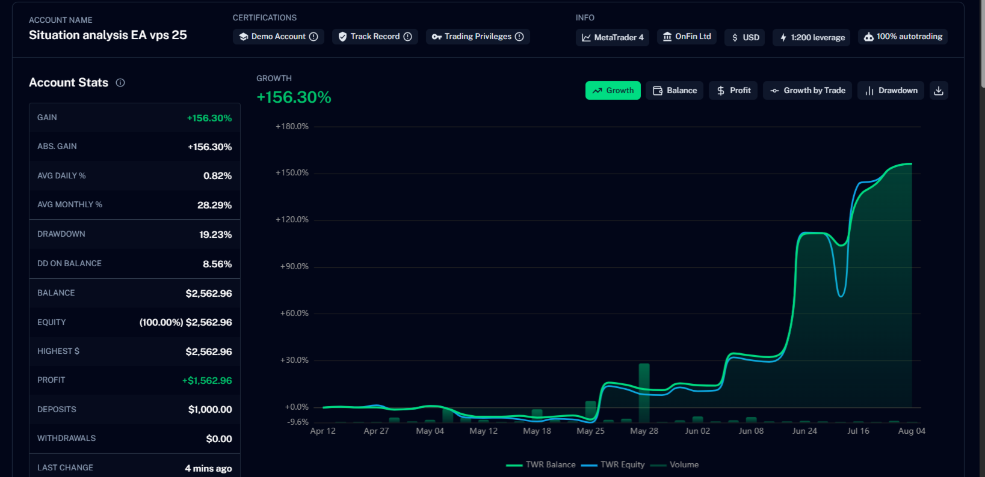This screenshot has width=985, height=477.
Task: Click the Demo Account info icon
Action: tap(313, 37)
